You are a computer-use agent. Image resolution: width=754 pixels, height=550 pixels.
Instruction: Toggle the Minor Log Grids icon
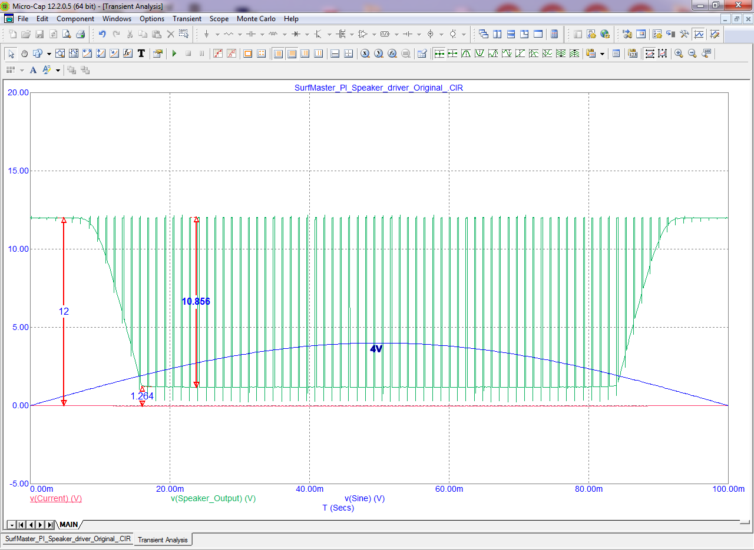click(x=305, y=54)
